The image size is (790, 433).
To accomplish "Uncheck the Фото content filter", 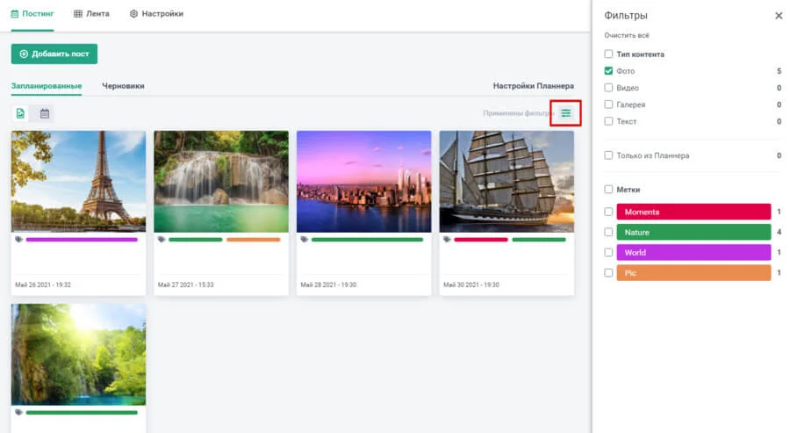I will pos(609,71).
